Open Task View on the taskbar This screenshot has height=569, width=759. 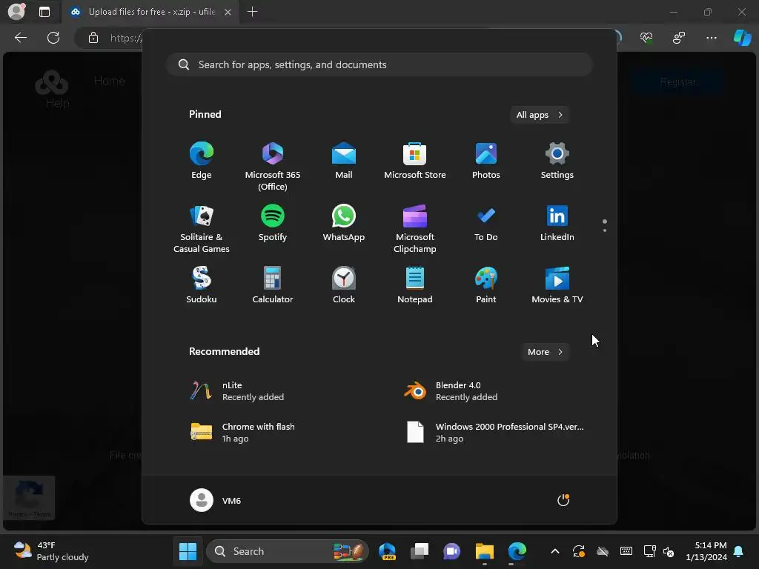tap(420, 551)
